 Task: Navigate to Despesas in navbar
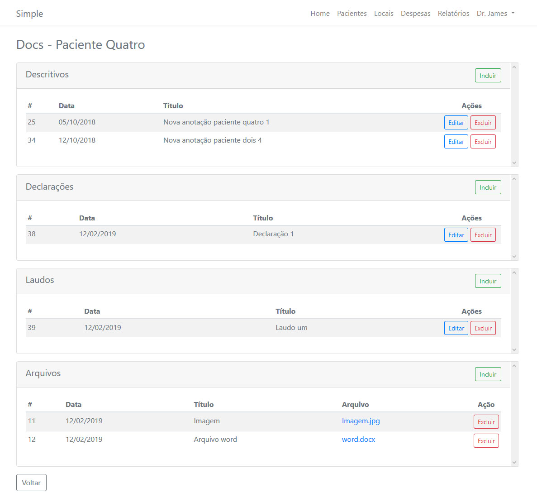[x=415, y=14]
